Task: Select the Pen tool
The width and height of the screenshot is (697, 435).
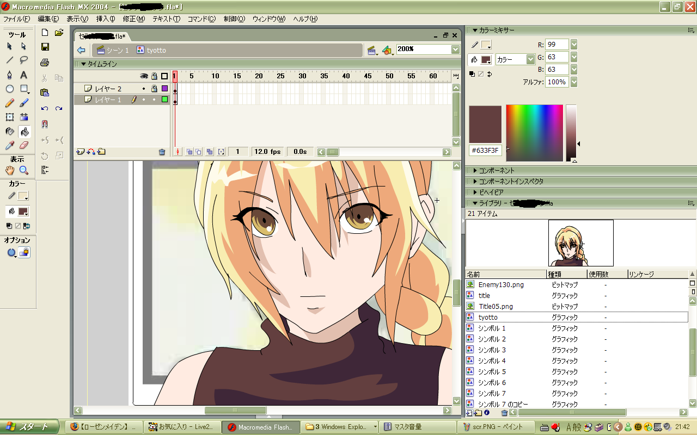Action: coord(10,74)
